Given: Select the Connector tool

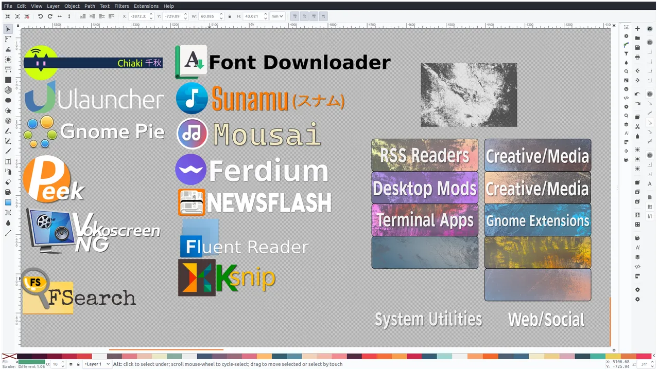Looking at the screenshot, I should 8,233.
